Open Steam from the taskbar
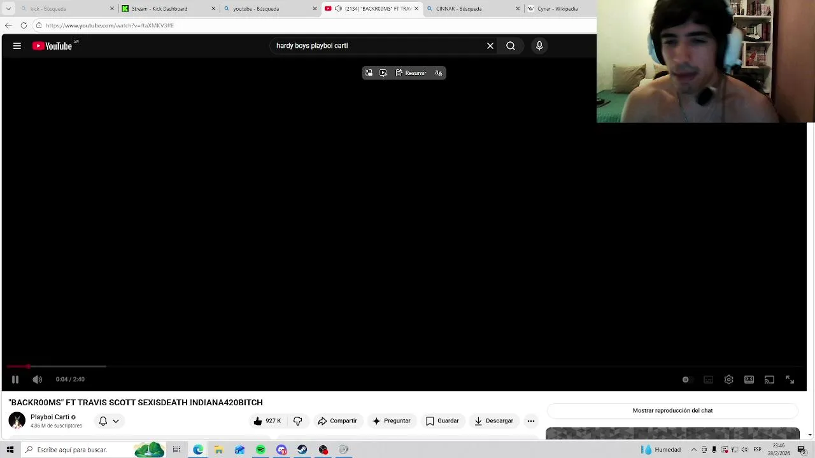Image resolution: width=815 pixels, height=458 pixels. pyautogui.click(x=302, y=450)
